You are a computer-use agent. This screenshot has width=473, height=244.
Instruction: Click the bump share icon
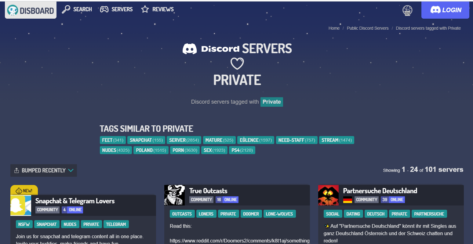point(16,170)
